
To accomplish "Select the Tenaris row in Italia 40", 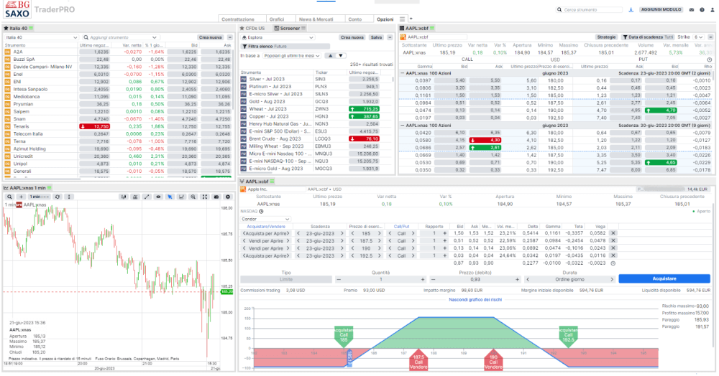I will click(x=118, y=127).
